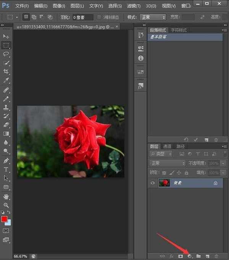This screenshot has height=260, width=229.
Task: Switch to the 通道 tab
Action: coord(167,146)
